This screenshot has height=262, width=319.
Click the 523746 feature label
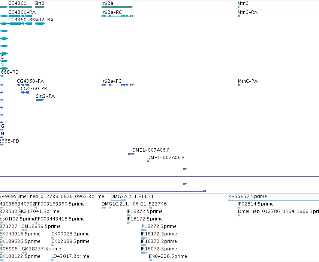(158, 204)
